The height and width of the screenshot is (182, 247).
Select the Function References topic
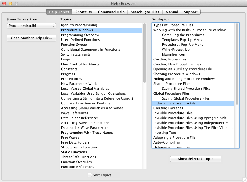pos(101,167)
